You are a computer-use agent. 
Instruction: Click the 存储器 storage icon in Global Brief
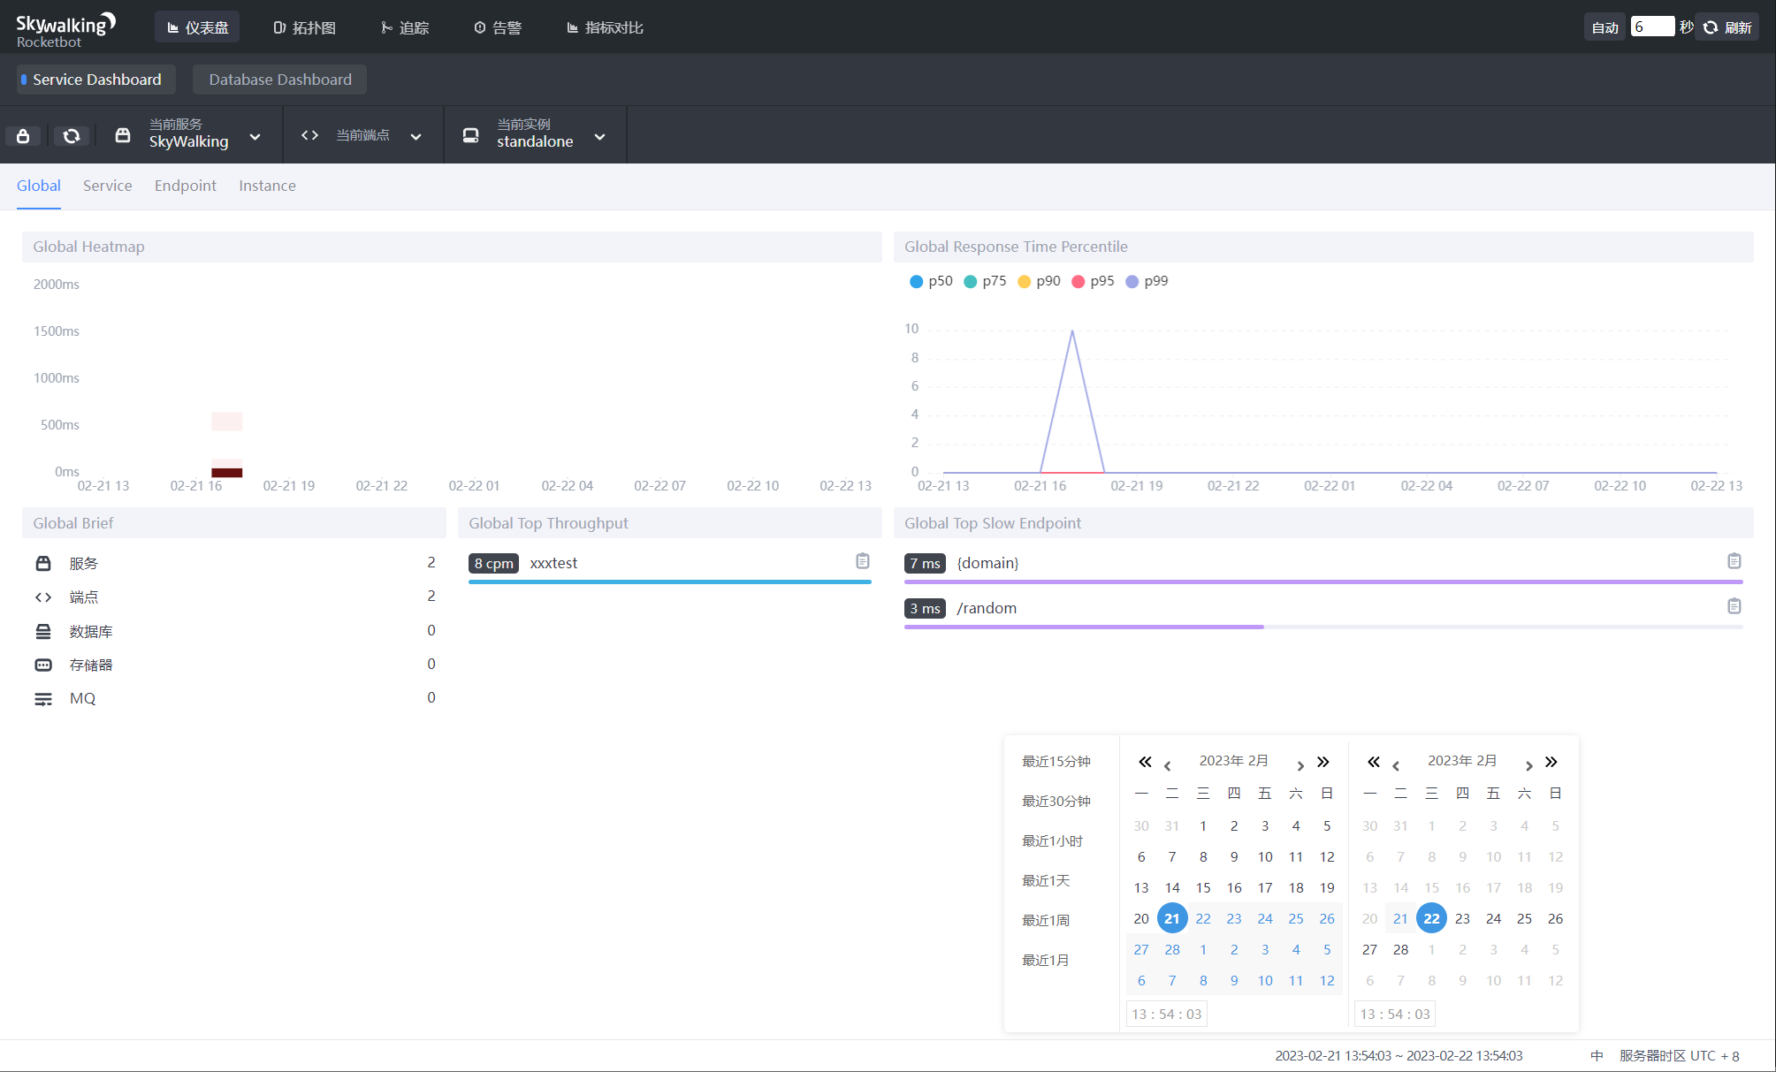43,665
